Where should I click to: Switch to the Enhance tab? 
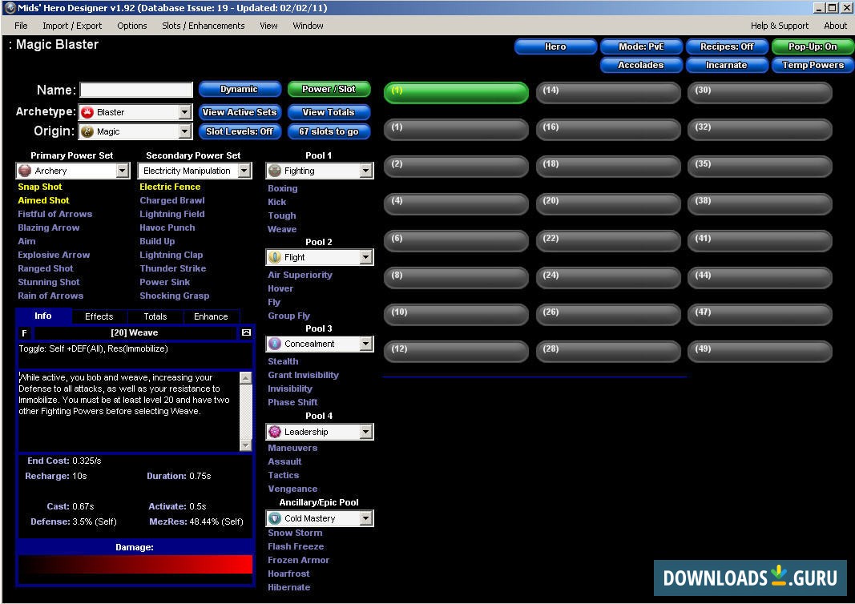pos(211,316)
